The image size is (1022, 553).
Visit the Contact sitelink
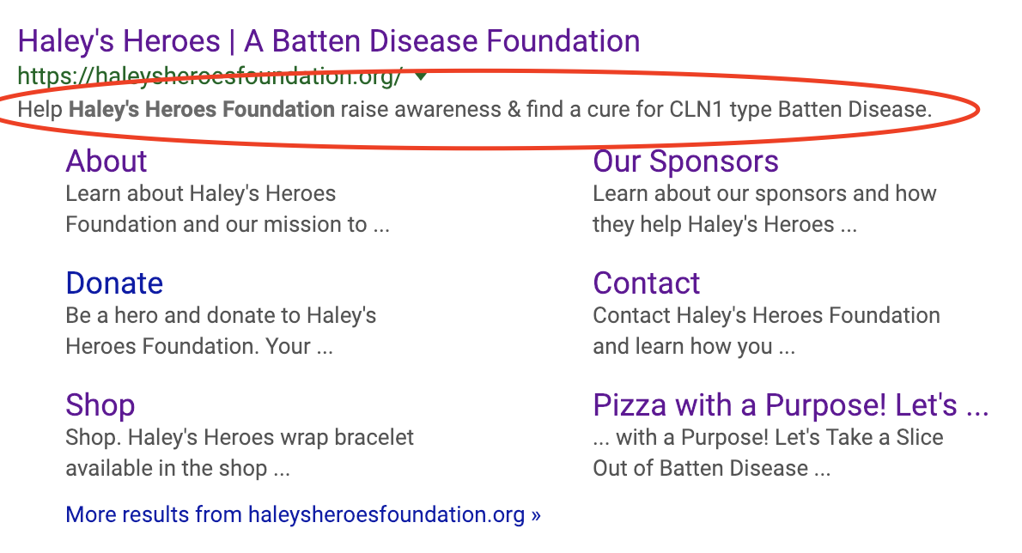point(646,283)
